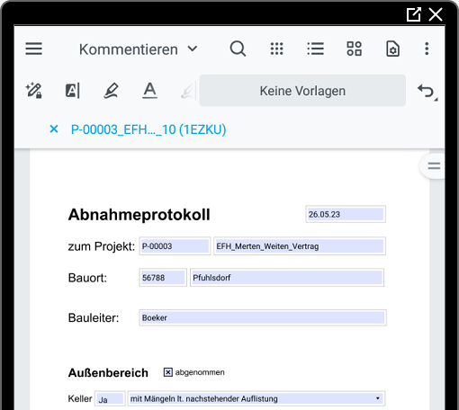Expand the undo button options arrow
This screenshot has height=410, width=459.
(436, 99)
